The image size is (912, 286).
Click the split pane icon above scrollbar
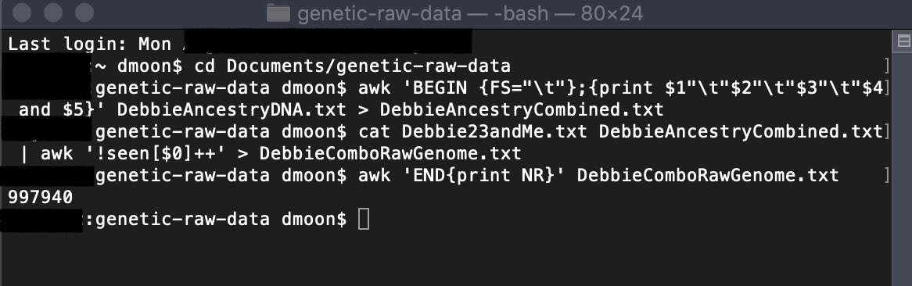(x=904, y=41)
